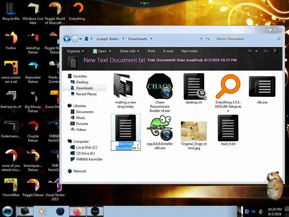Open the Share with menu

(129, 51)
